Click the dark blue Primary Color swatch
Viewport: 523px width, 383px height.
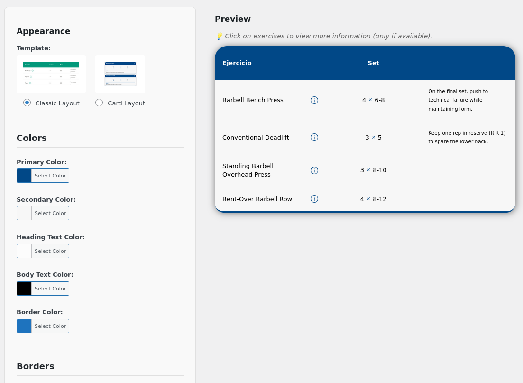24,176
